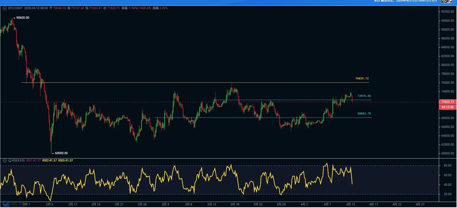The width and height of the screenshot is (457, 208).
Task: Click the 92000.00 price axis label
Action: 448,12
